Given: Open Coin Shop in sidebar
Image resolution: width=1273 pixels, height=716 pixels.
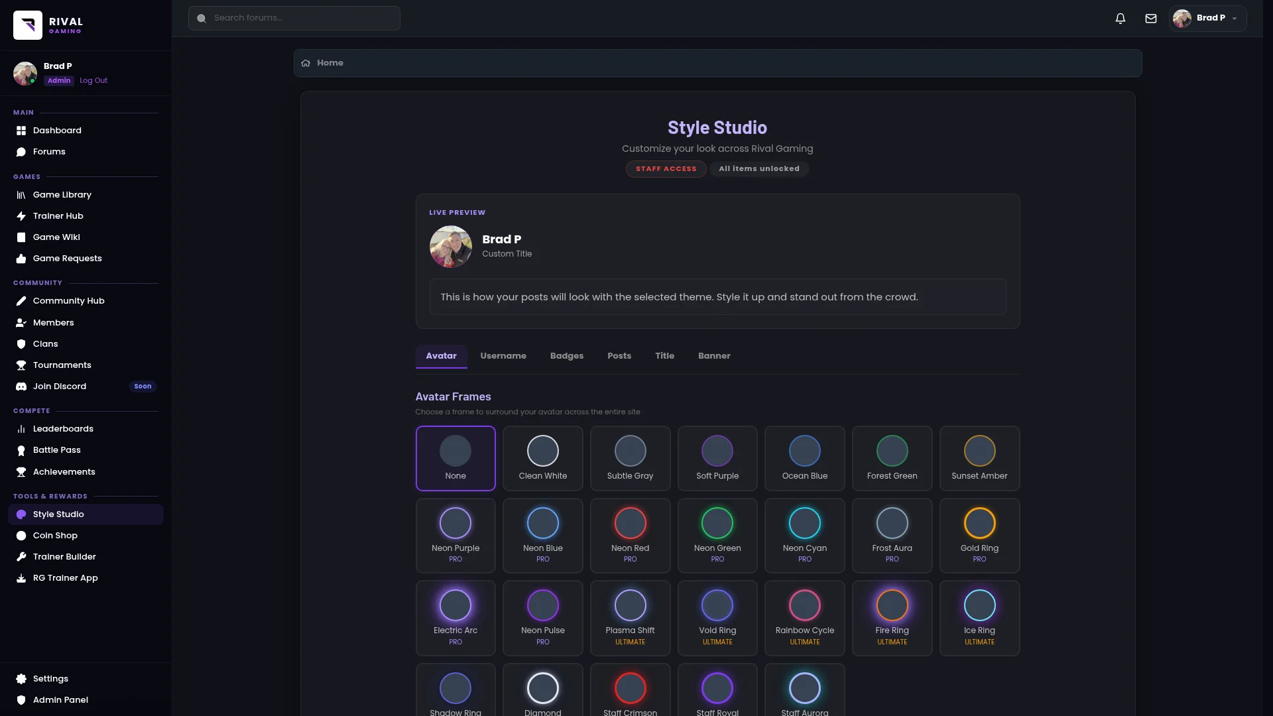Looking at the screenshot, I should [x=55, y=536].
